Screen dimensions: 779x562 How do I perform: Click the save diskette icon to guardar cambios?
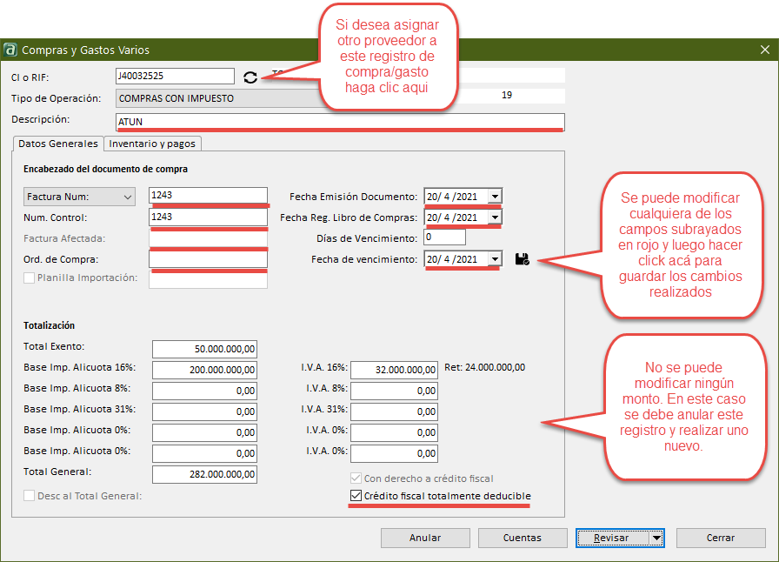522,258
